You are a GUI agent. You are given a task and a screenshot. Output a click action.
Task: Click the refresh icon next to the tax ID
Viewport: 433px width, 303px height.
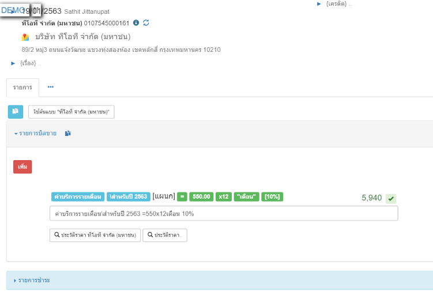[x=146, y=23]
